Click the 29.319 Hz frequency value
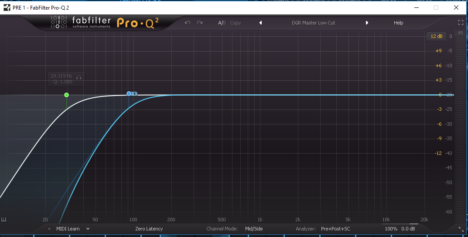468x237 pixels. click(x=61, y=76)
